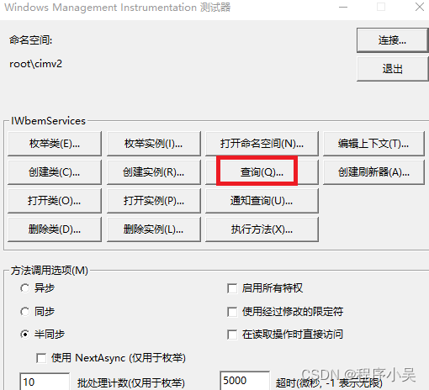This screenshot has width=429, height=390.
Task: Focus the 批处理计数 field showing 10
Action: pos(45,382)
